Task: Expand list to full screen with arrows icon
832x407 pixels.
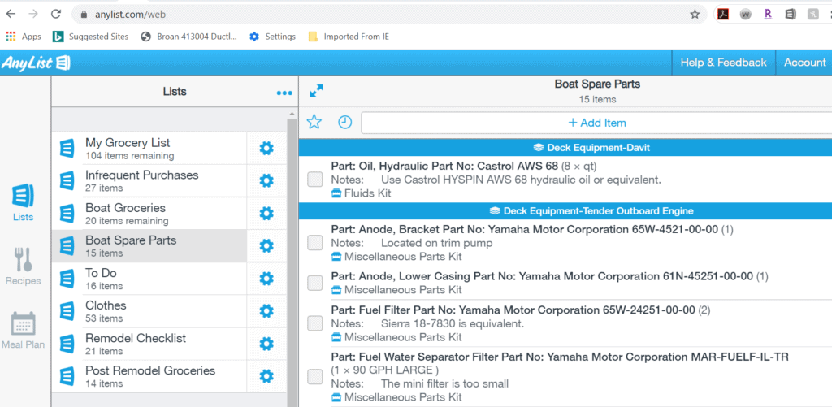Action: pos(316,91)
